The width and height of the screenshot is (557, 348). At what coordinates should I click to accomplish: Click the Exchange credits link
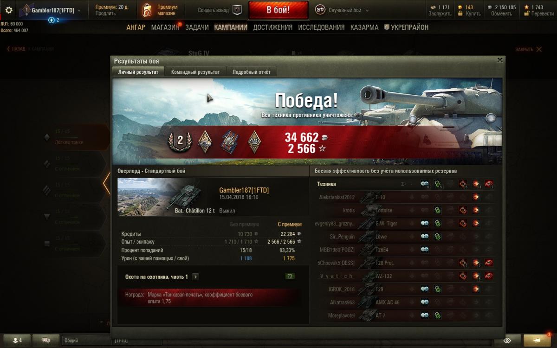point(501,14)
